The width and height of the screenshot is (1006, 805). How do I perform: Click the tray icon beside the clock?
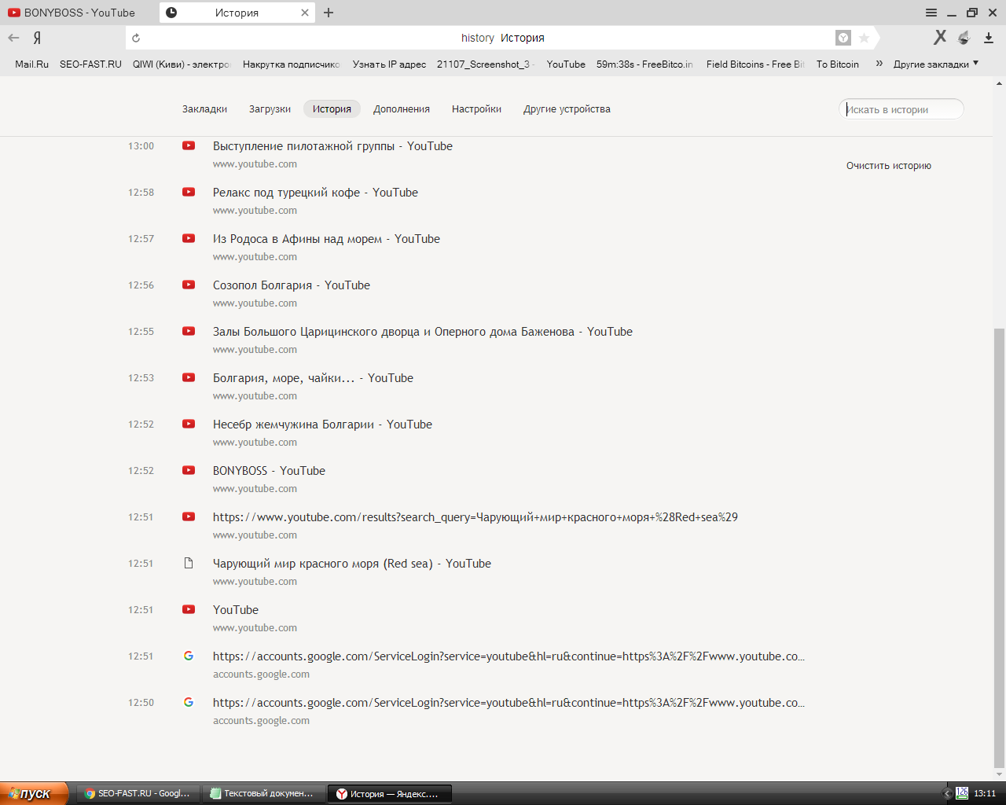coord(961,793)
